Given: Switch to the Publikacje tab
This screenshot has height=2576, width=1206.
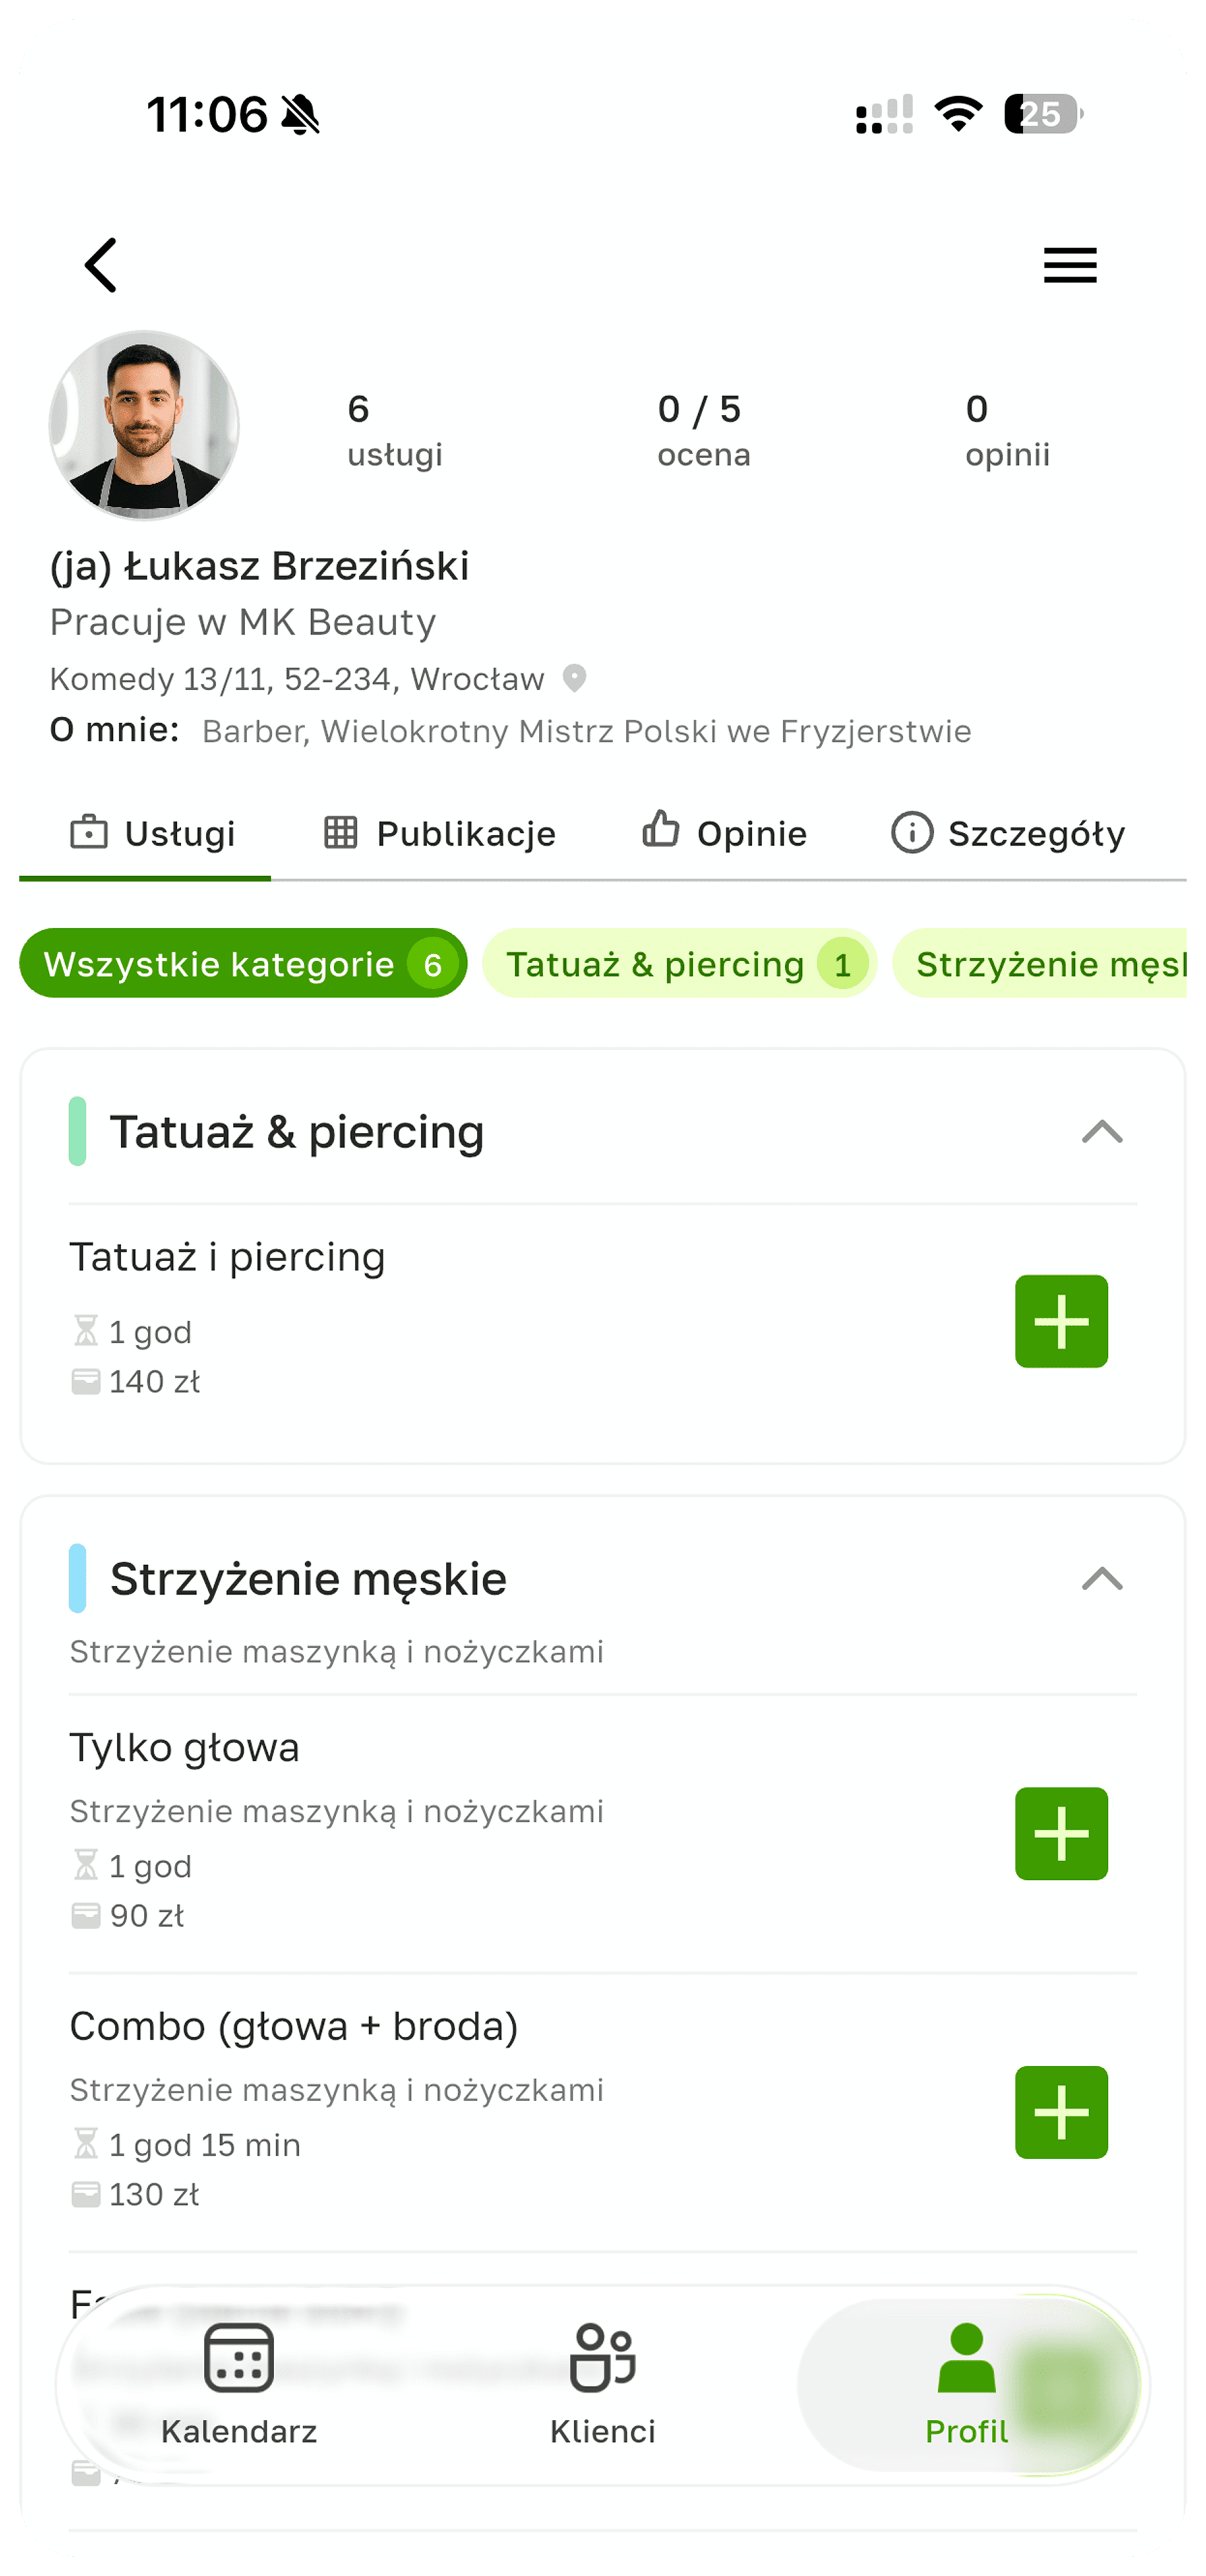Looking at the screenshot, I should tap(440, 833).
